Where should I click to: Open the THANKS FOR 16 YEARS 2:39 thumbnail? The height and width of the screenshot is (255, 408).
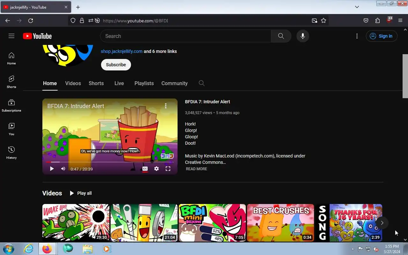coord(349,223)
